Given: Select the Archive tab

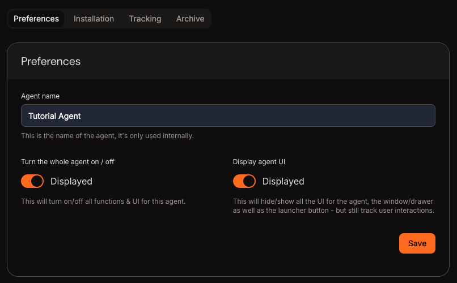Looking at the screenshot, I should [x=190, y=19].
